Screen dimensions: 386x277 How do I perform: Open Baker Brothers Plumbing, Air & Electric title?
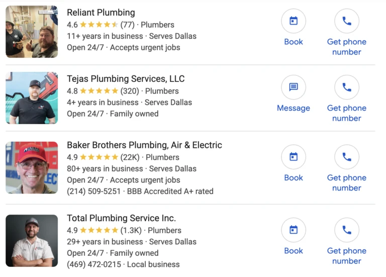click(144, 145)
